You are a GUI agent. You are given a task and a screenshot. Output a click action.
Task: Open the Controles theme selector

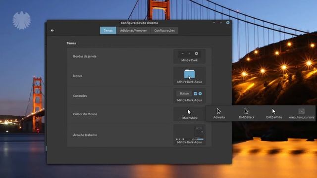(x=189, y=96)
